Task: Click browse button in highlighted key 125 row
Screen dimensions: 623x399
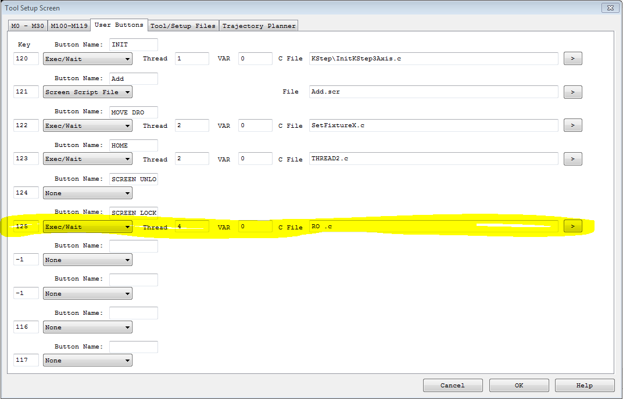Action: [572, 227]
